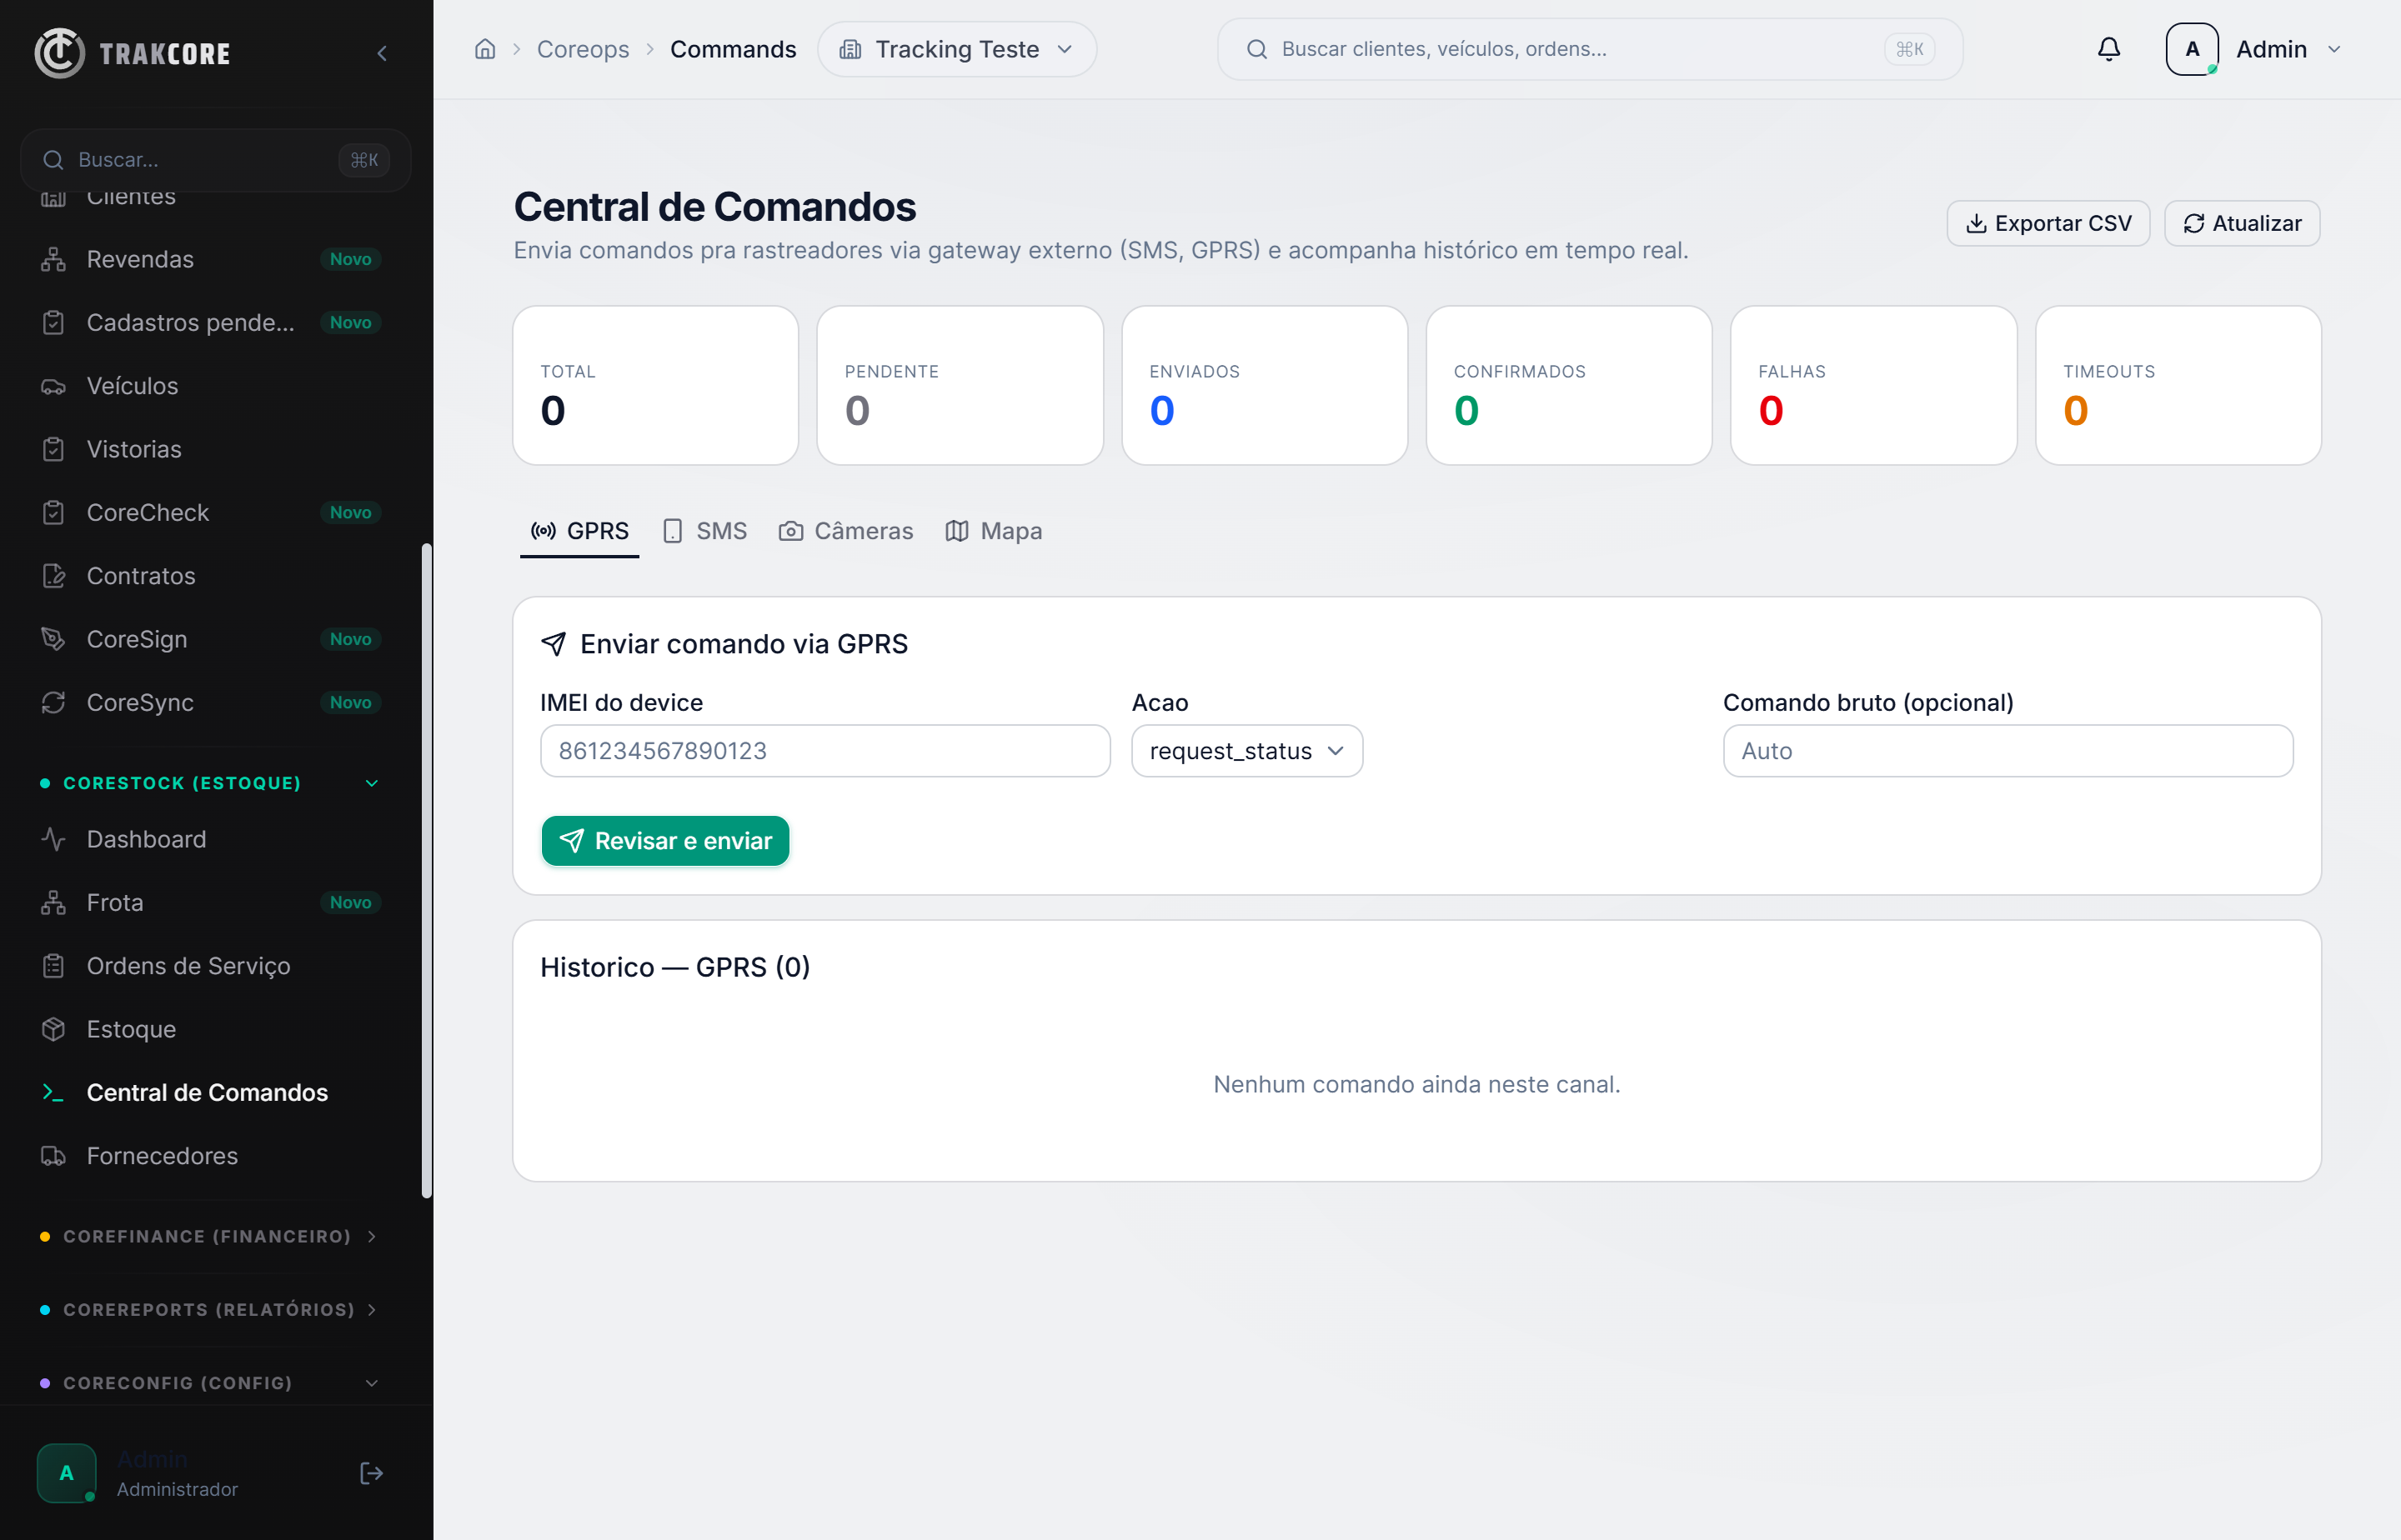Click the Confirmados stat card
2401x1540 pixels.
tap(1569, 385)
